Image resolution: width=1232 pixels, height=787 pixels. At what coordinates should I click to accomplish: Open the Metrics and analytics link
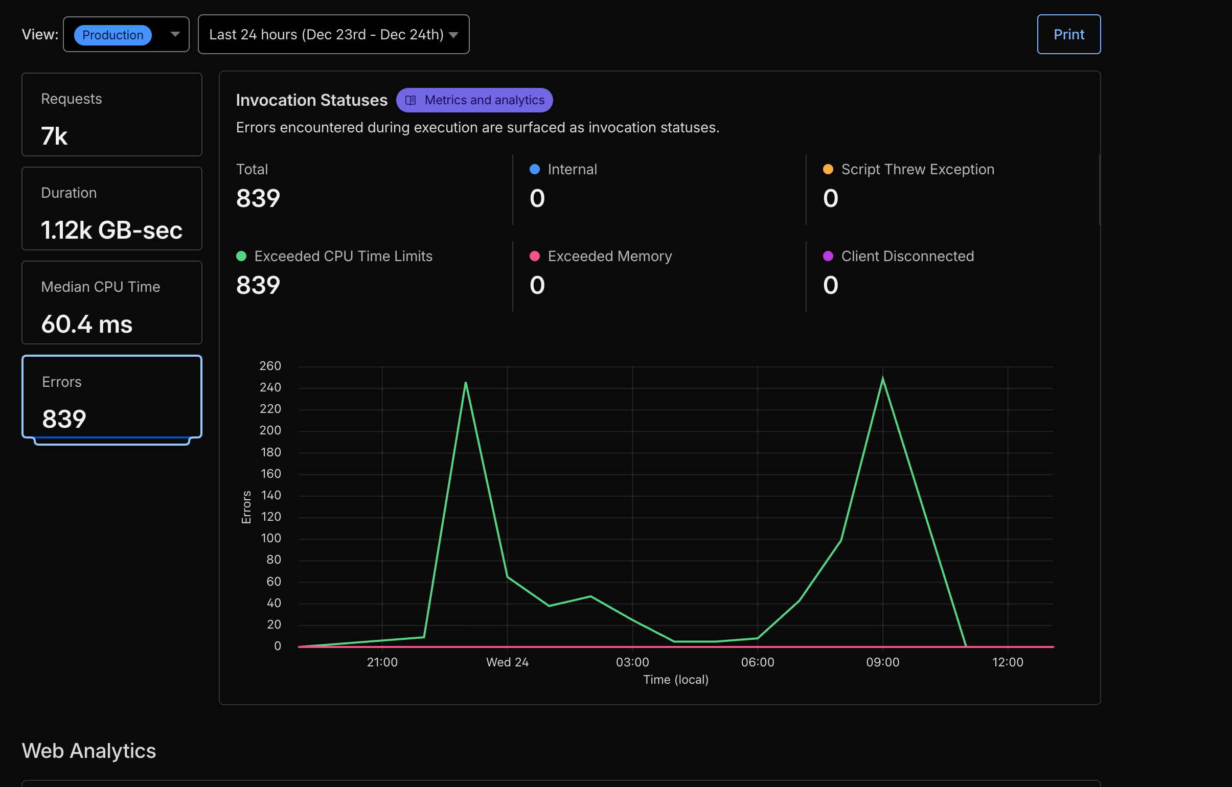coord(484,100)
